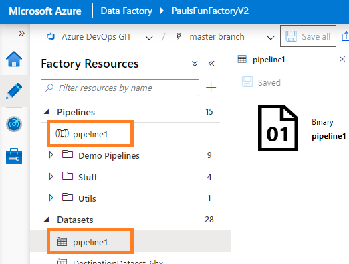Expand the Stuff folder
The height and width of the screenshot is (264, 349).
click(x=51, y=176)
